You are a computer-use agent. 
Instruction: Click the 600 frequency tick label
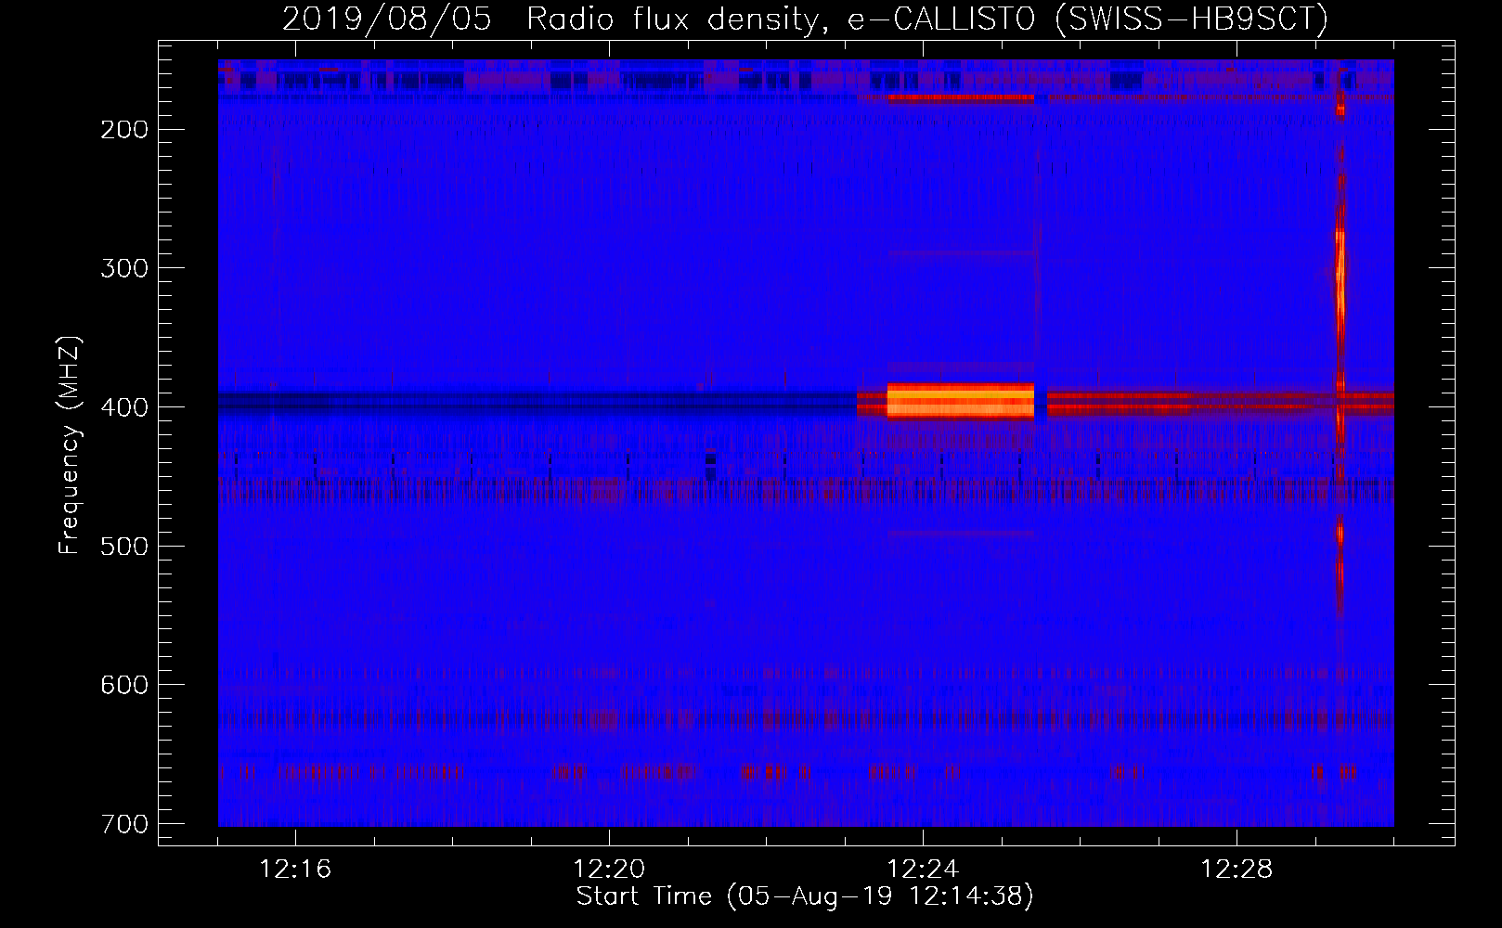coord(123,685)
